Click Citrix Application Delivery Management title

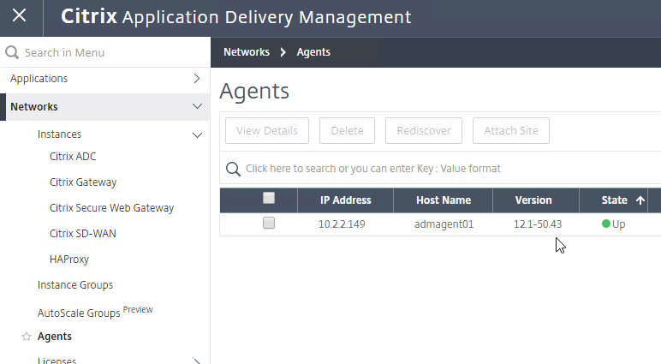coord(236,17)
